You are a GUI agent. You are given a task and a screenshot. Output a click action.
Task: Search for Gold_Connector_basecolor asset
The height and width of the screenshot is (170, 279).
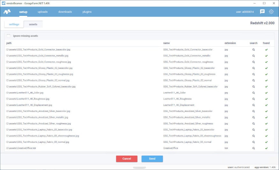253,50
